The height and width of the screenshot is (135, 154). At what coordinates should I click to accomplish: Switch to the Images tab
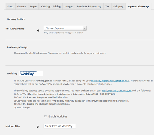pos(69,7)
